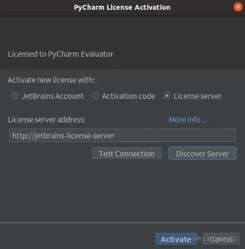Click the 'License server address:' label
Screen dimensions: 245x249
[47, 119]
